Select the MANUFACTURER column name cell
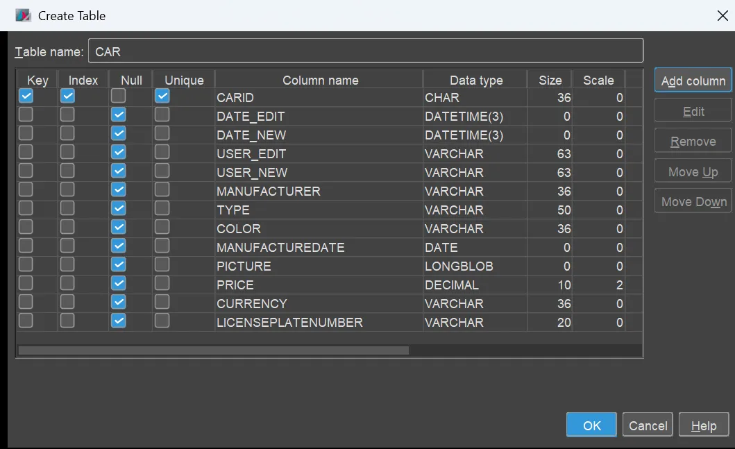 click(319, 192)
